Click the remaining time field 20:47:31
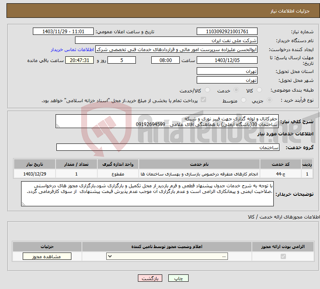This screenshot has width=320, height=289. click(x=79, y=60)
